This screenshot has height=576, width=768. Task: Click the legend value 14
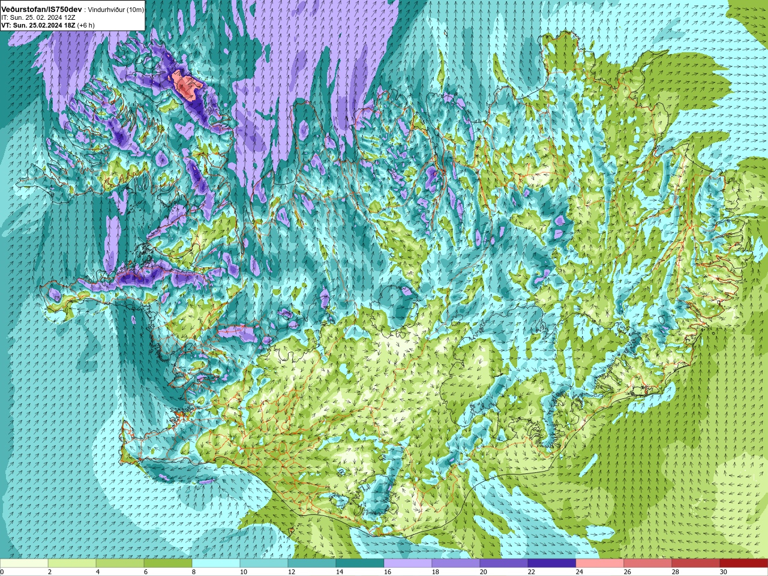(340, 572)
